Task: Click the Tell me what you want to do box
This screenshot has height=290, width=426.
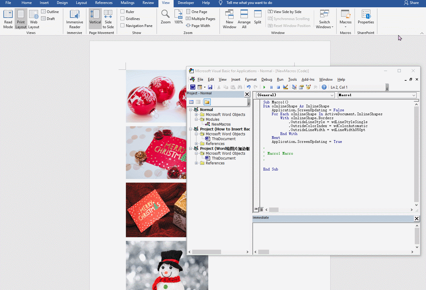Action: (x=249, y=3)
